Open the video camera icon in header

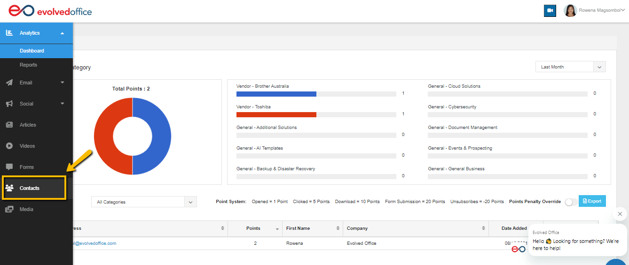[x=550, y=11]
